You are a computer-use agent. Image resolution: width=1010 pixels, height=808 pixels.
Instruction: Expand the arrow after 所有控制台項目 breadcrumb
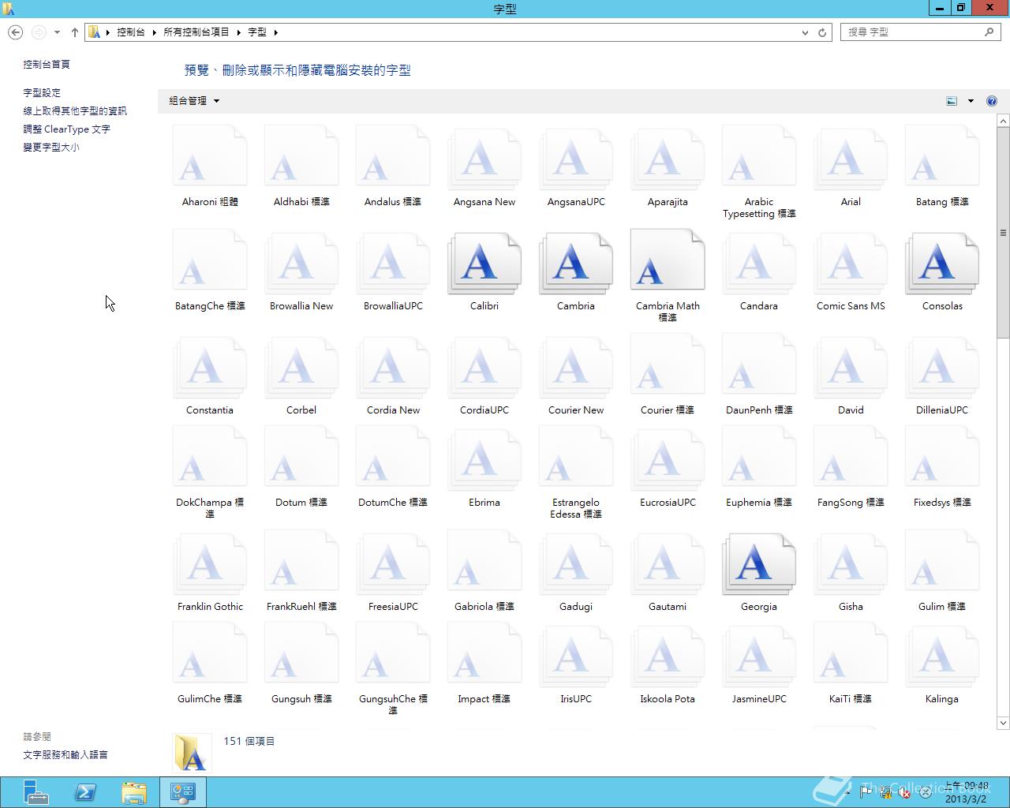point(238,32)
